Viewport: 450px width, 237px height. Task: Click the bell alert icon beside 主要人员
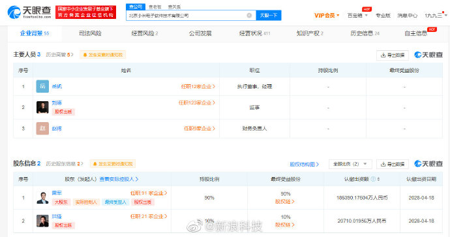coord(85,55)
